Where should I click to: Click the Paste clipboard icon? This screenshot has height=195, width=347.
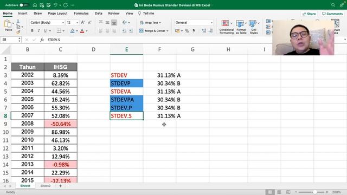pyautogui.click(x=8, y=23)
